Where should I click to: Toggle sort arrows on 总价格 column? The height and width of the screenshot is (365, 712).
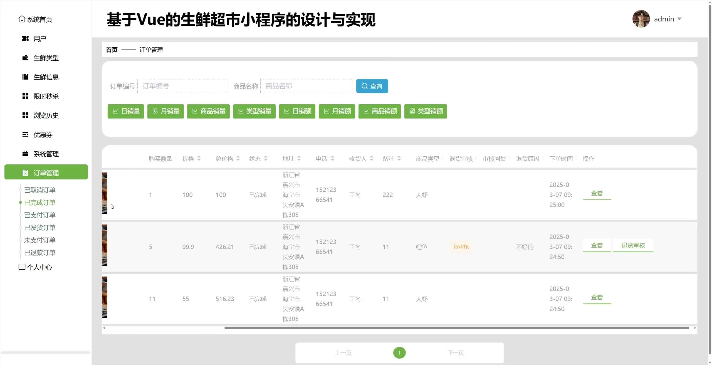(238, 159)
